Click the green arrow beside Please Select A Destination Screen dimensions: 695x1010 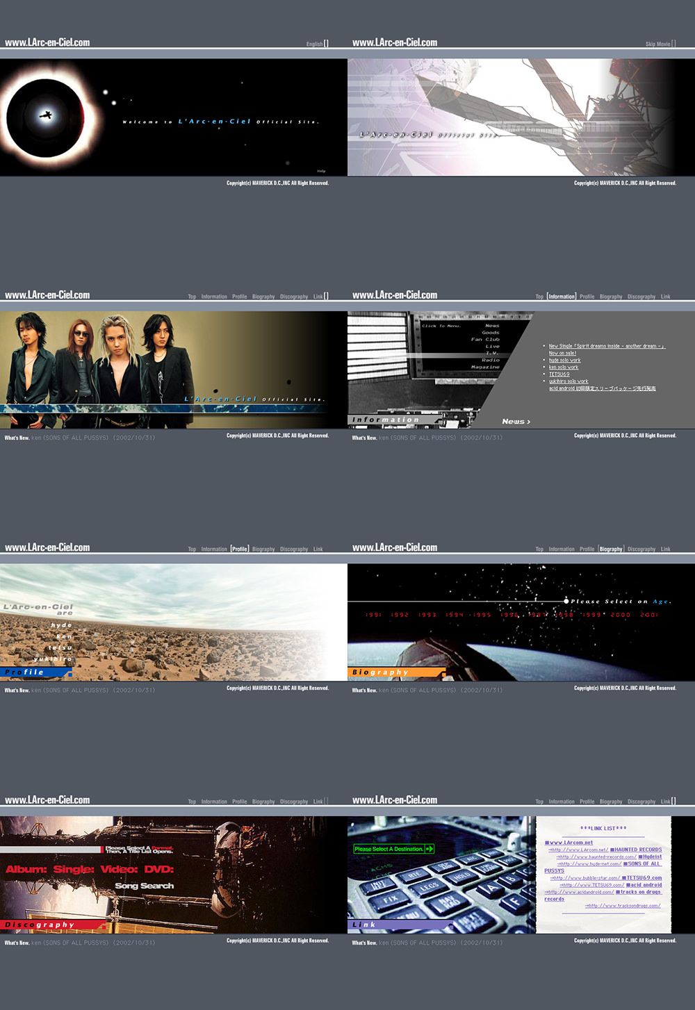pyautogui.click(x=430, y=849)
